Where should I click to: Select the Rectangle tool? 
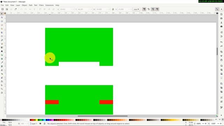(x=2, y=21)
